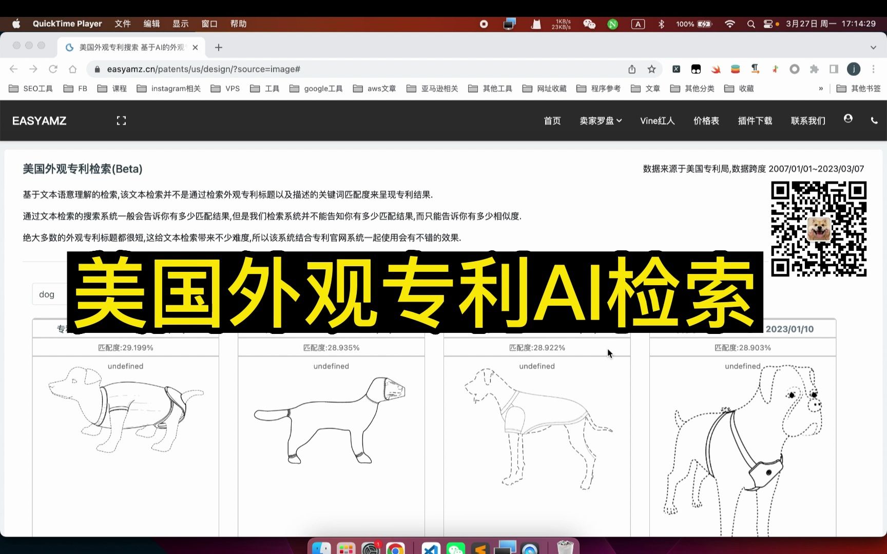Click the EASYAMZ logo
The image size is (887, 554).
(40, 121)
